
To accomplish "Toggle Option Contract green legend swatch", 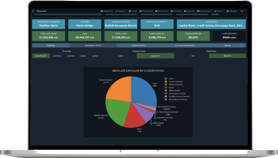I will pos(166,85).
